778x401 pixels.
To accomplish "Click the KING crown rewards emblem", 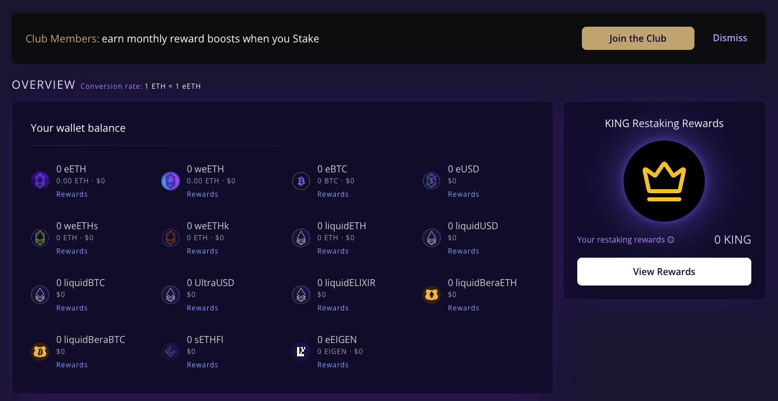I will (664, 181).
